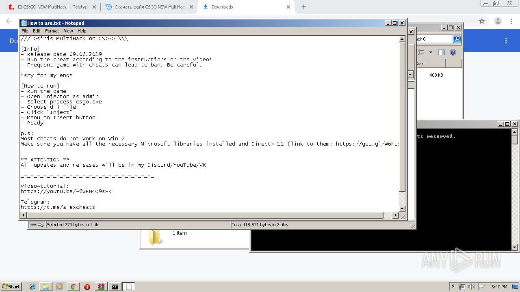The height and width of the screenshot is (292, 520).
Task: Close the Скачать файл CSGO tab
Action: pos(191,7)
